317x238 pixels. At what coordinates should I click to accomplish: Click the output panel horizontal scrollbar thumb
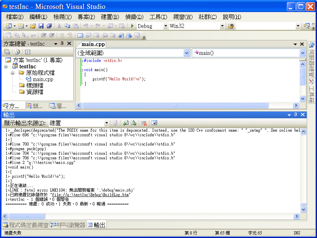27,216
